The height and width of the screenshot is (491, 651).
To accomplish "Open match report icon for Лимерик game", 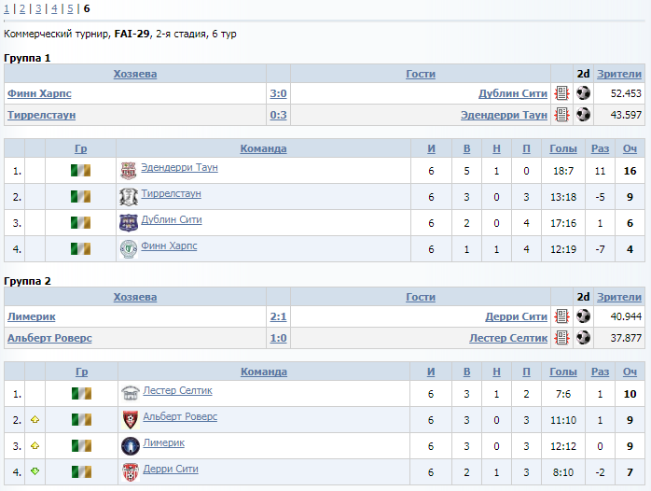I will 561,316.
